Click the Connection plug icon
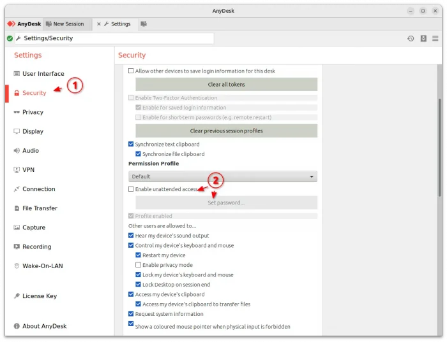The width and height of the screenshot is (447, 342). (x=17, y=189)
